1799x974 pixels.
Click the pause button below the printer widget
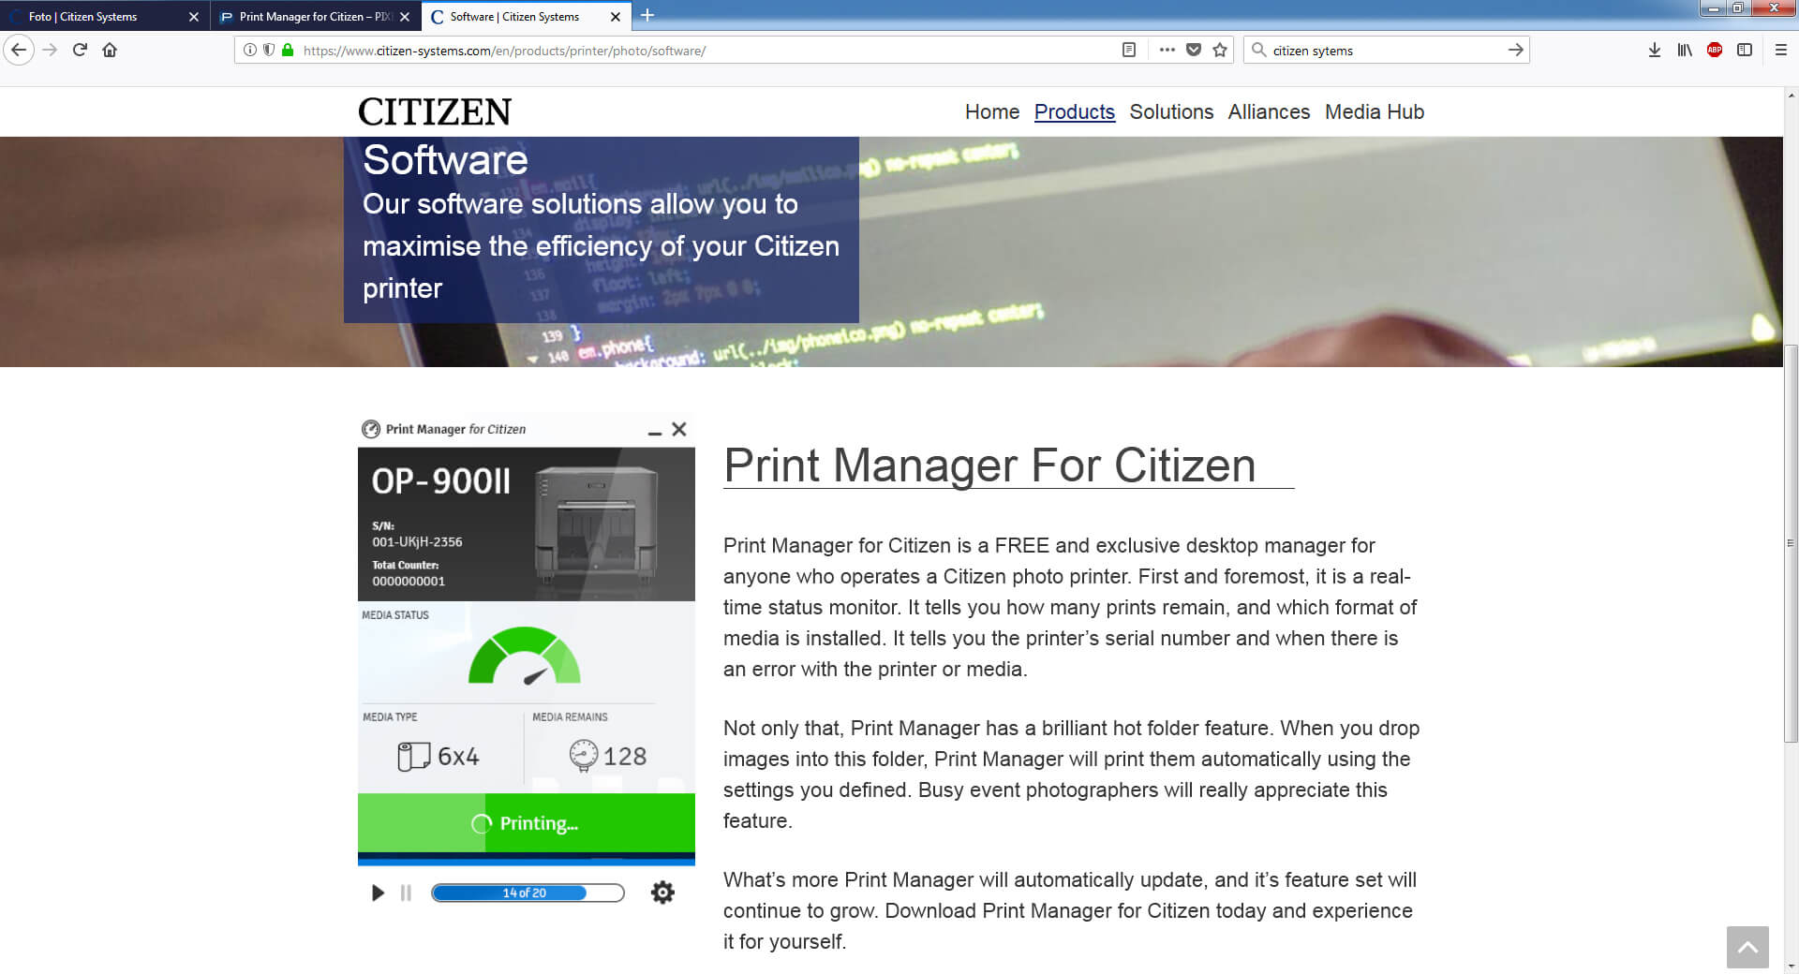(406, 893)
